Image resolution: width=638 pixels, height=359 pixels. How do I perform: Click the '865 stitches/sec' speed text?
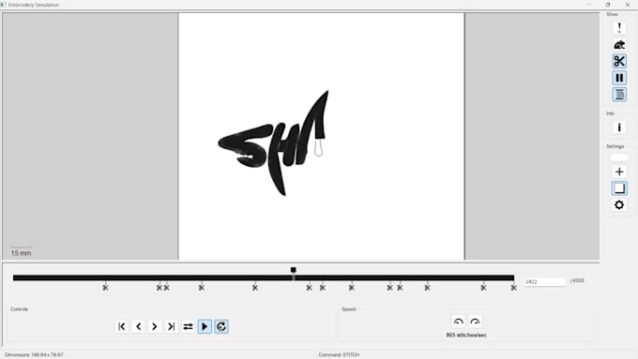point(466,336)
